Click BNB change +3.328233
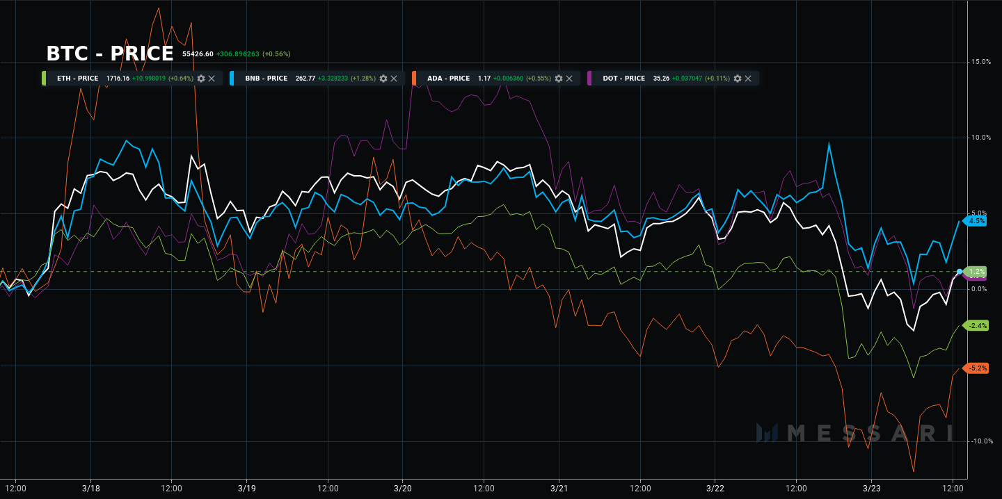Screen dimensions: 1002x499 click(333, 79)
